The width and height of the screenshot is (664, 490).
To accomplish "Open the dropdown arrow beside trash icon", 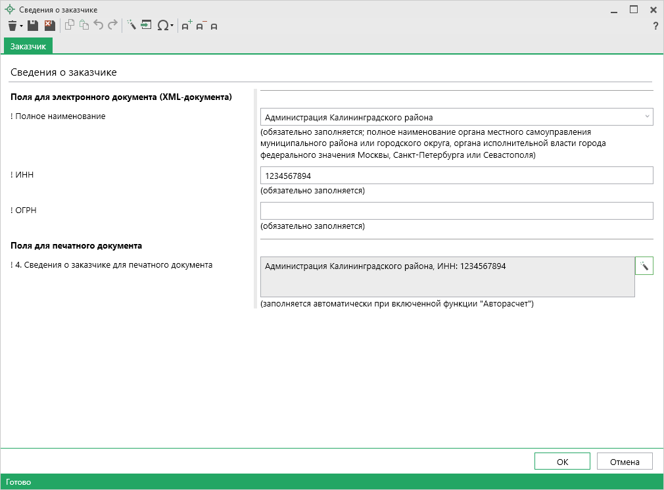I will coord(22,26).
